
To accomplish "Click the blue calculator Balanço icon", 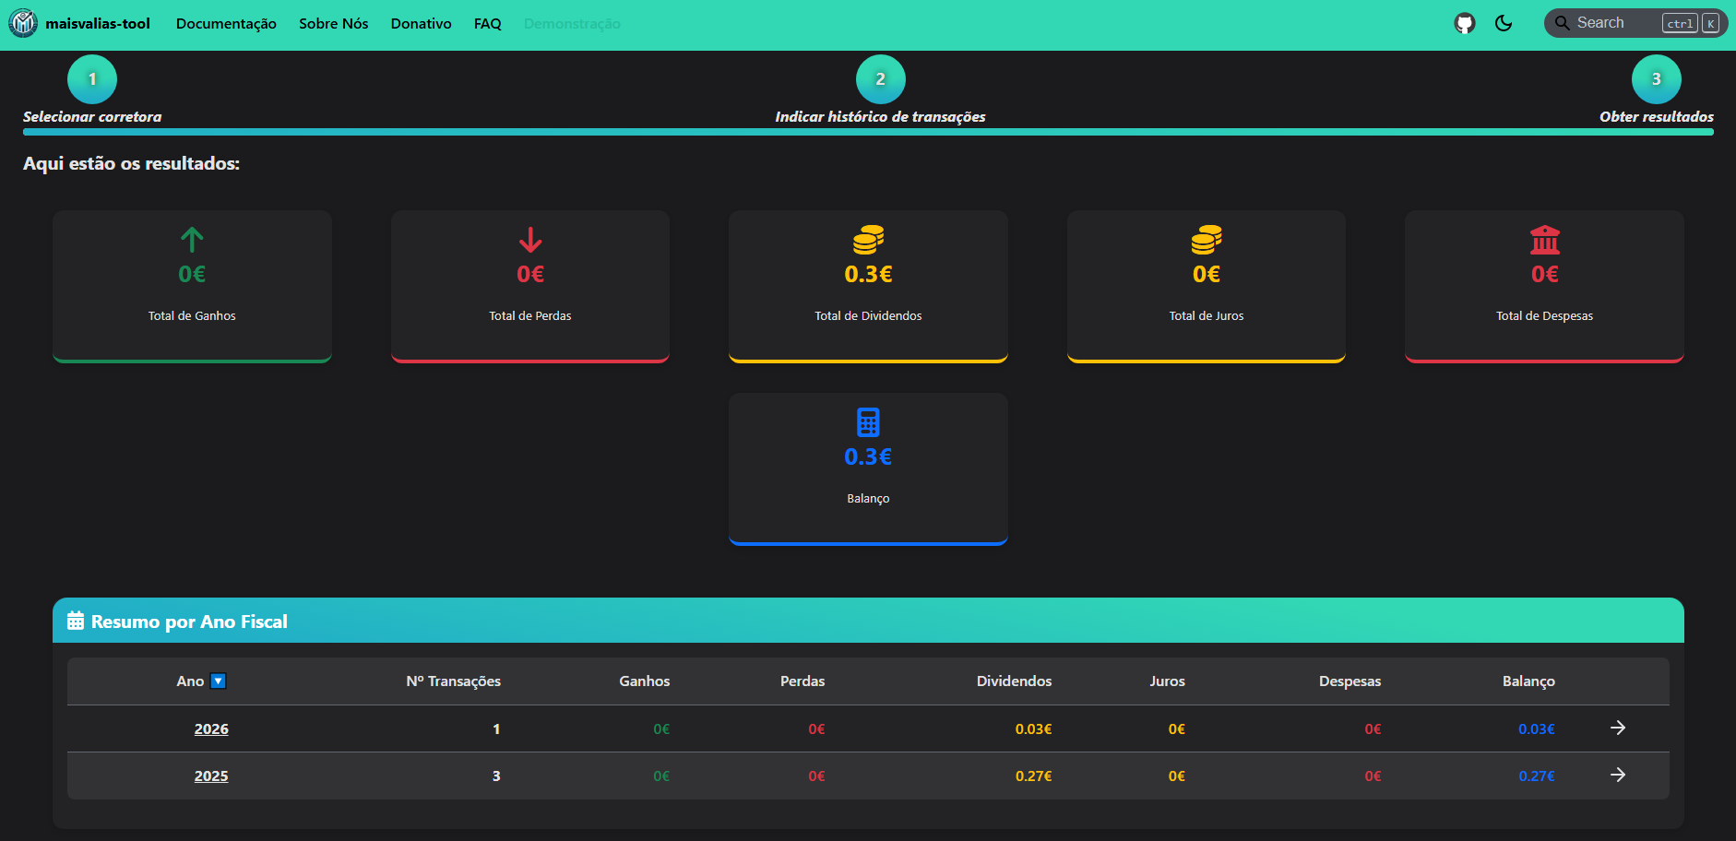I will coord(868,422).
